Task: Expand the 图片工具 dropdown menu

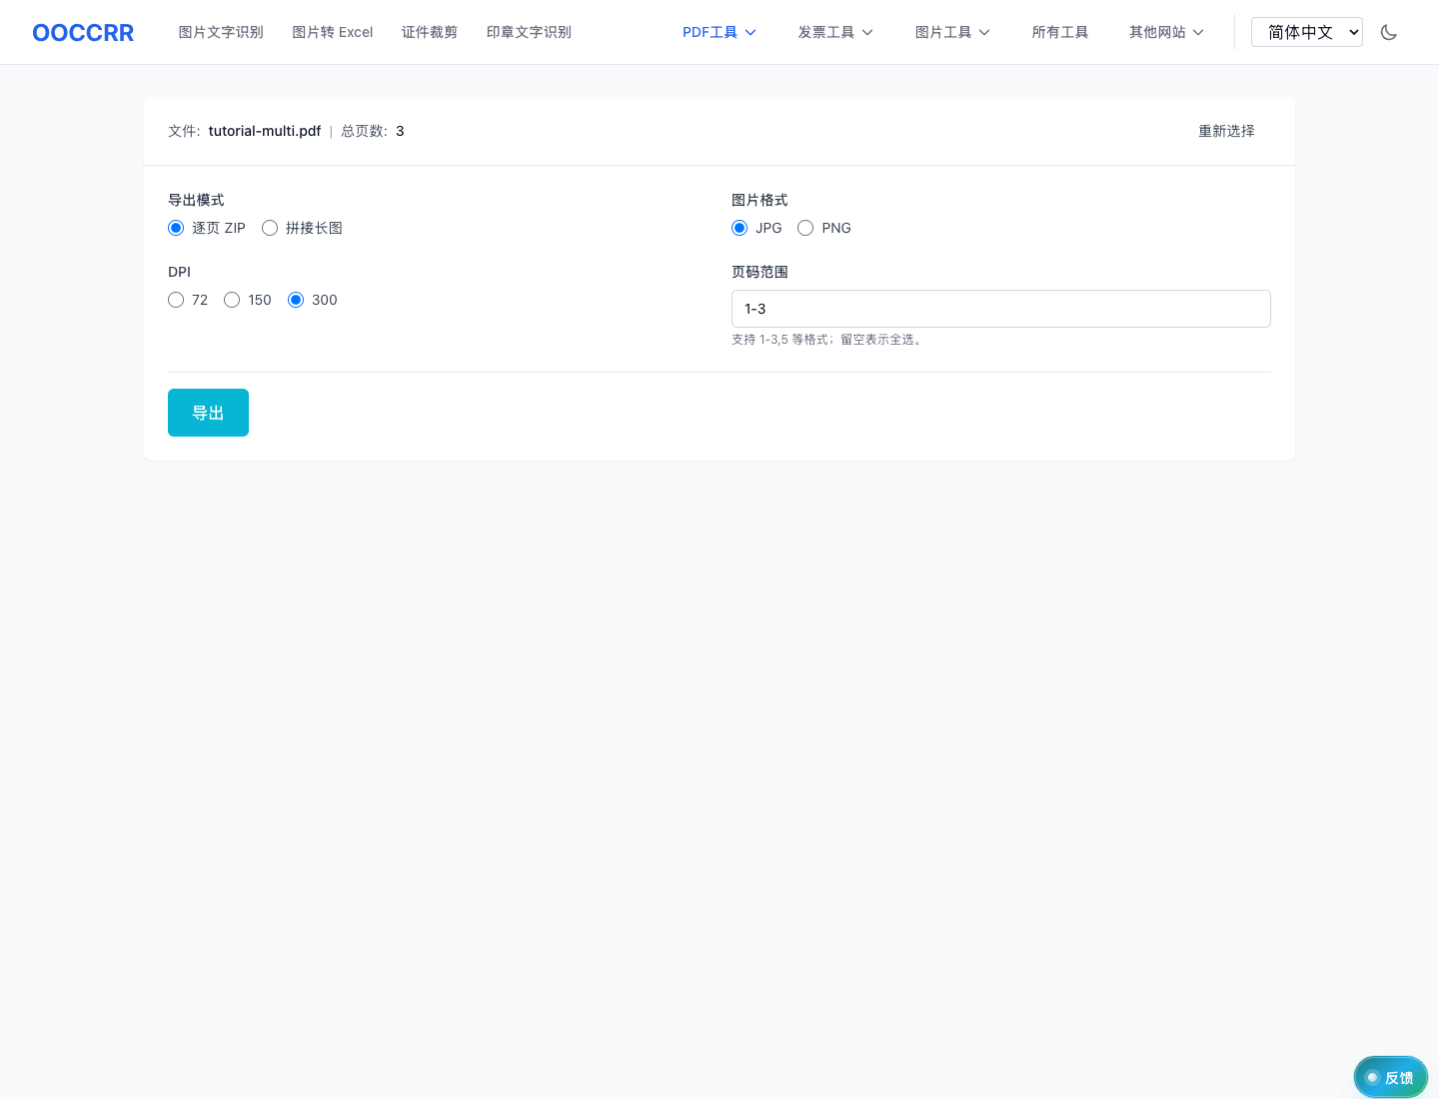Action: 951,32
